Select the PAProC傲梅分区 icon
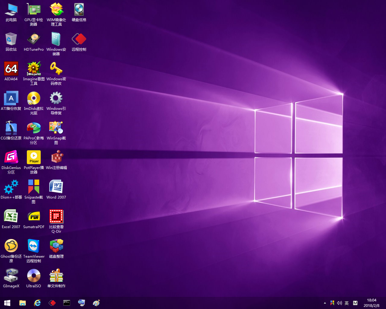386x309 pixels. [34, 133]
